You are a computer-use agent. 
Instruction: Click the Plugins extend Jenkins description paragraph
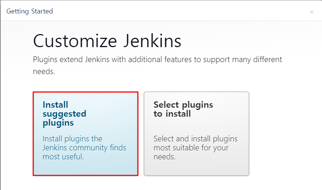click(158, 65)
